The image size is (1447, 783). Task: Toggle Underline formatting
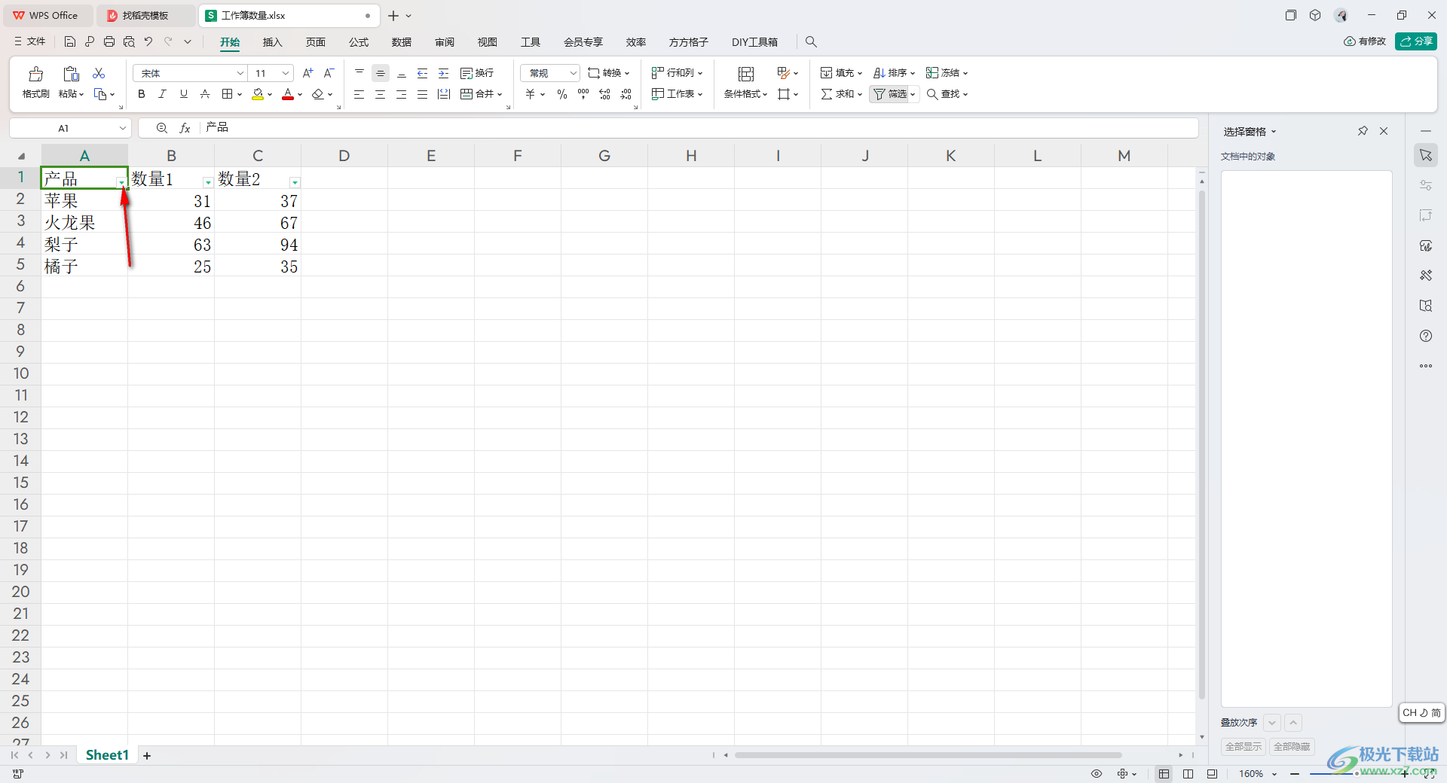183,94
